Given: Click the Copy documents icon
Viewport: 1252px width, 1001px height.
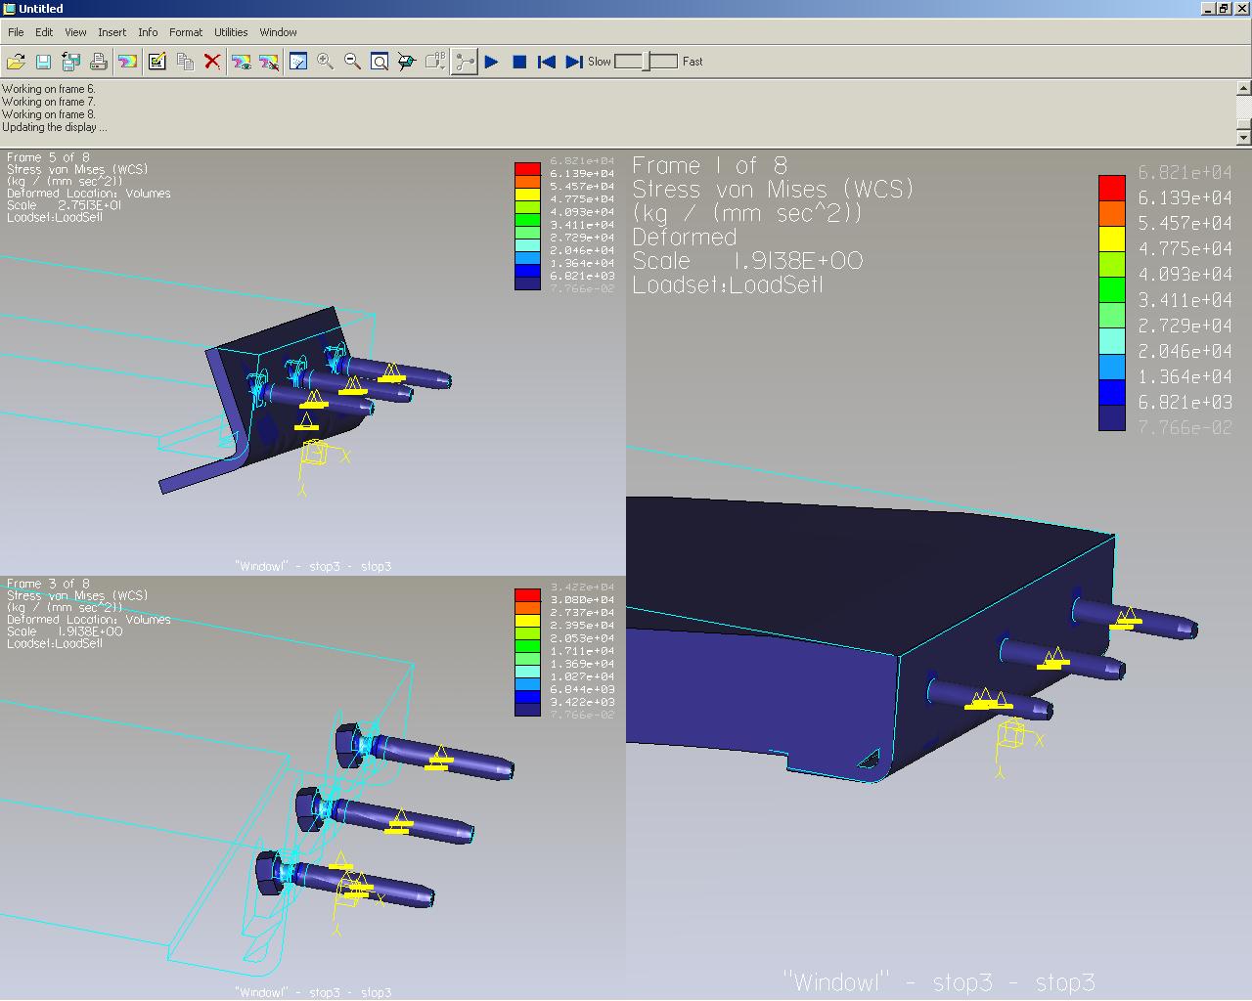Looking at the screenshot, I should [185, 62].
